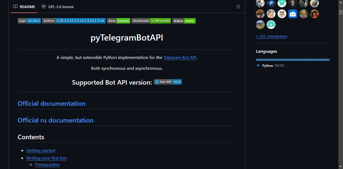Screen dimensions: 343x169
Task: Jump to the Prerequisites subsection
Action: (47, 165)
